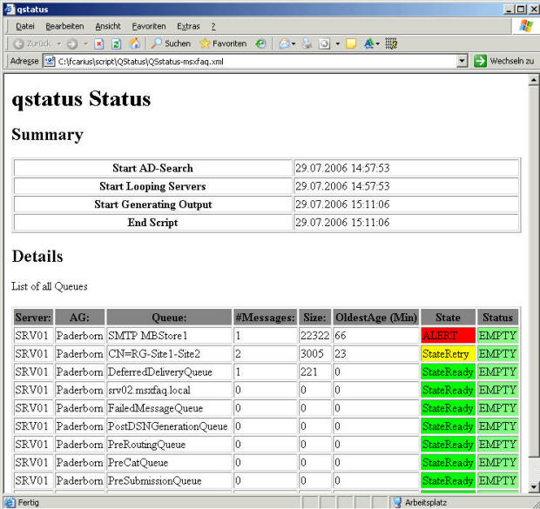
Task: Click the Queue: column header
Action: (x=169, y=318)
